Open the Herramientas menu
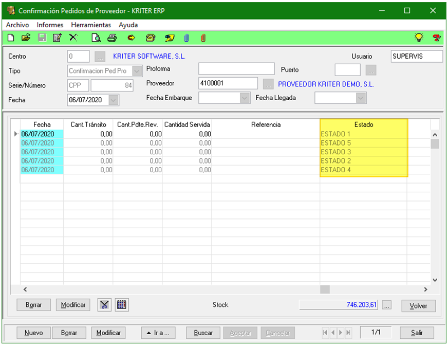Screen dimensions: 448x346 point(91,25)
